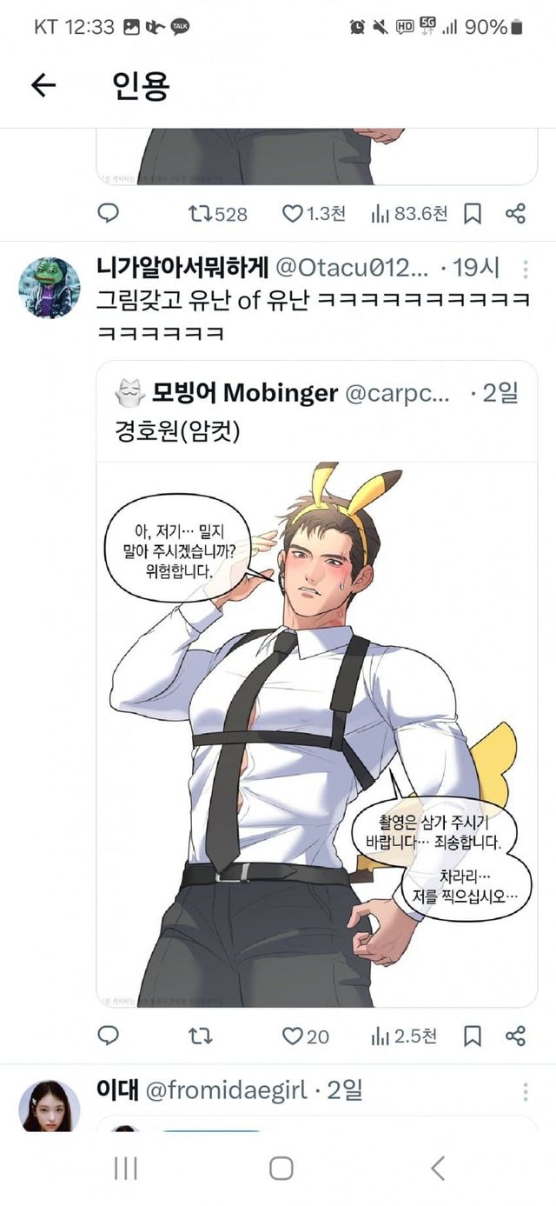
Task: Like the tweet showing 20 likes
Action: pos(306,1036)
